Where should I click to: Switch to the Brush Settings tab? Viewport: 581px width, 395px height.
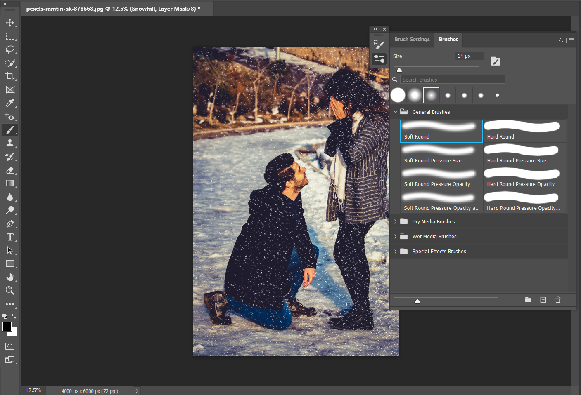point(412,39)
